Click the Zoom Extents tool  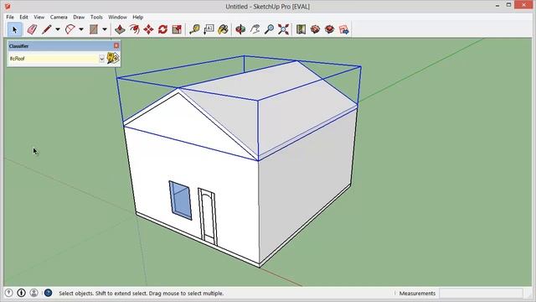283,29
